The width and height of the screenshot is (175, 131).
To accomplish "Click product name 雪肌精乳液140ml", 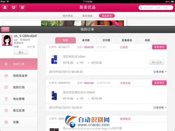I will pyautogui.click(x=74, y=57).
